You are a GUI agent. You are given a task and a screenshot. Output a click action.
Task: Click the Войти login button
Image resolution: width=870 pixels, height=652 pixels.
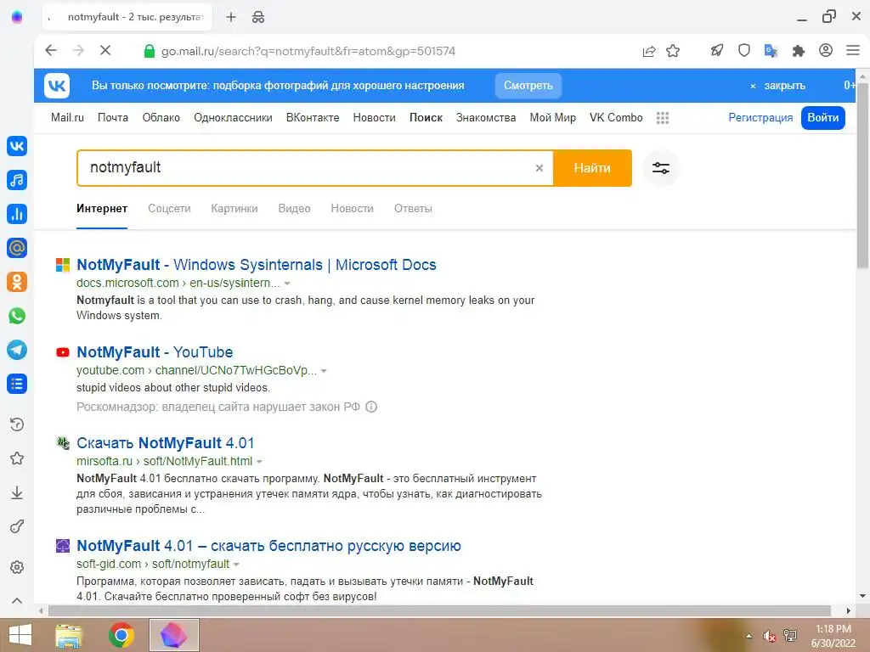tap(822, 117)
